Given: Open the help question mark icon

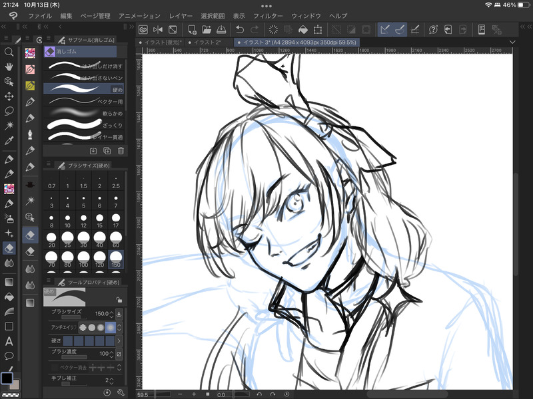Looking at the screenshot, I should click(433, 30).
